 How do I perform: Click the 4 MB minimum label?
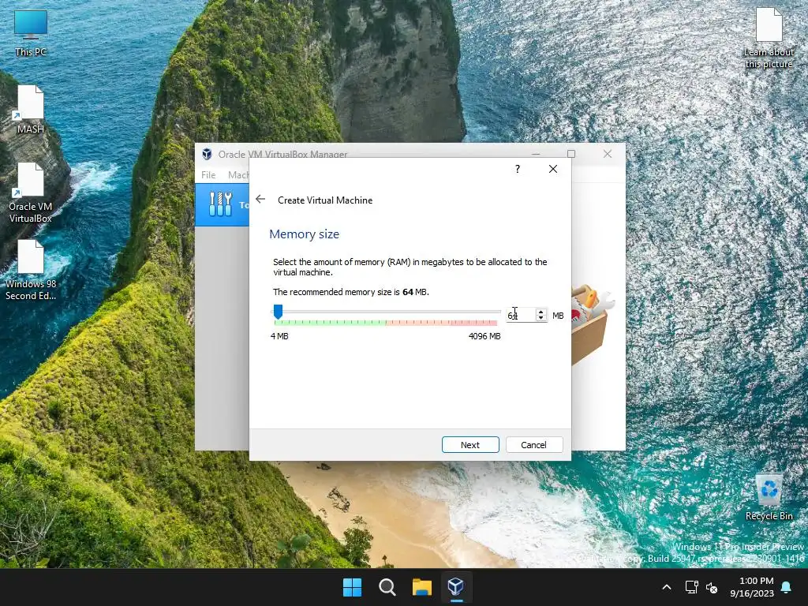(x=279, y=336)
